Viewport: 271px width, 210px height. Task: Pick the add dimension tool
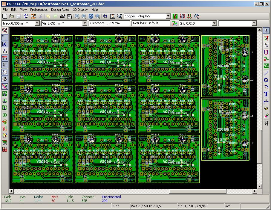pos(266,101)
